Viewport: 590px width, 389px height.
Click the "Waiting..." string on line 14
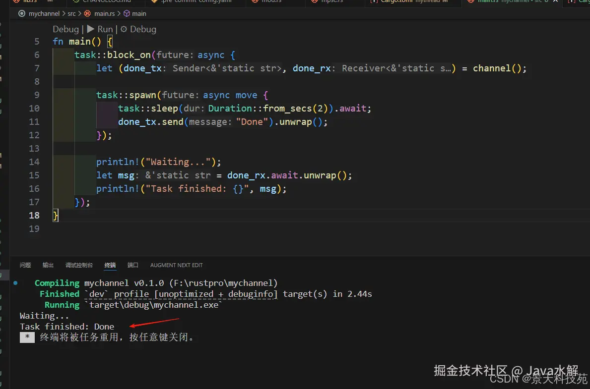pos(178,162)
